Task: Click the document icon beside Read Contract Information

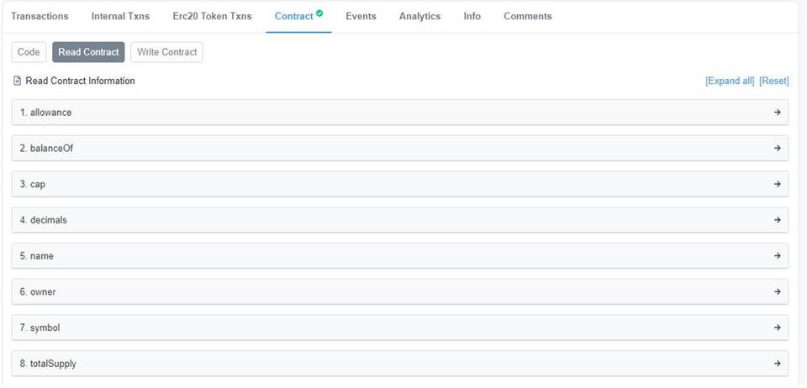Action: coord(17,81)
